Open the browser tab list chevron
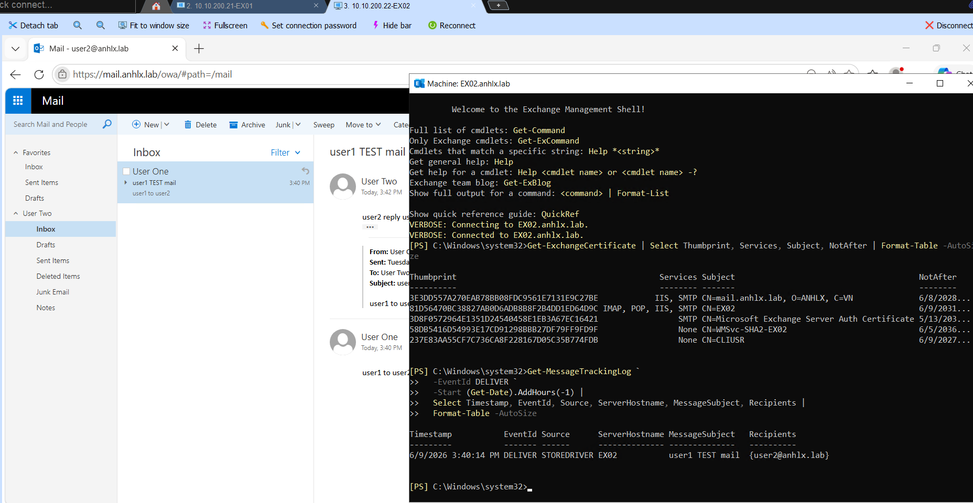 tap(15, 49)
